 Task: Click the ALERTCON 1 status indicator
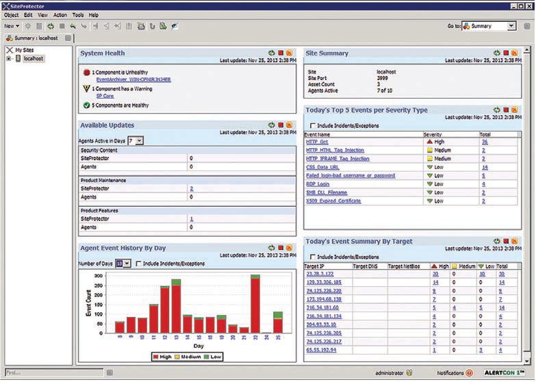(x=504, y=373)
